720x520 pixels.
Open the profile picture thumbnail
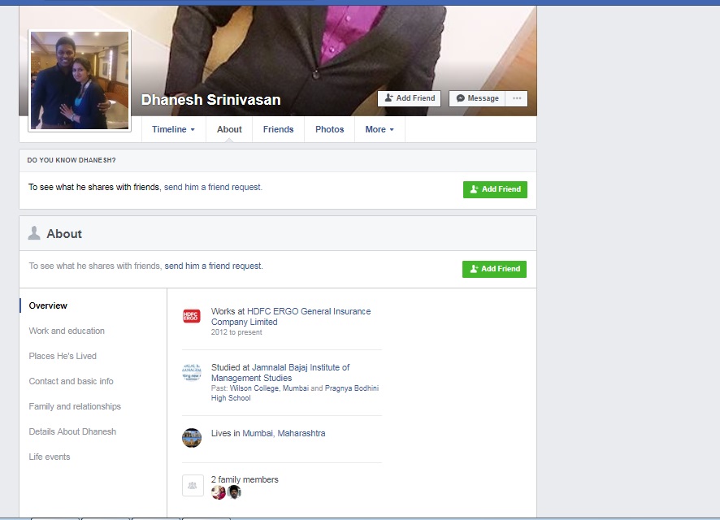(x=80, y=80)
